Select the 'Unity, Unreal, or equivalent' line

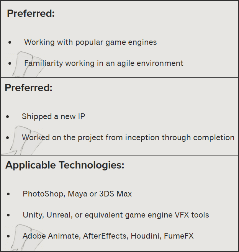click(x=116, y=215)
